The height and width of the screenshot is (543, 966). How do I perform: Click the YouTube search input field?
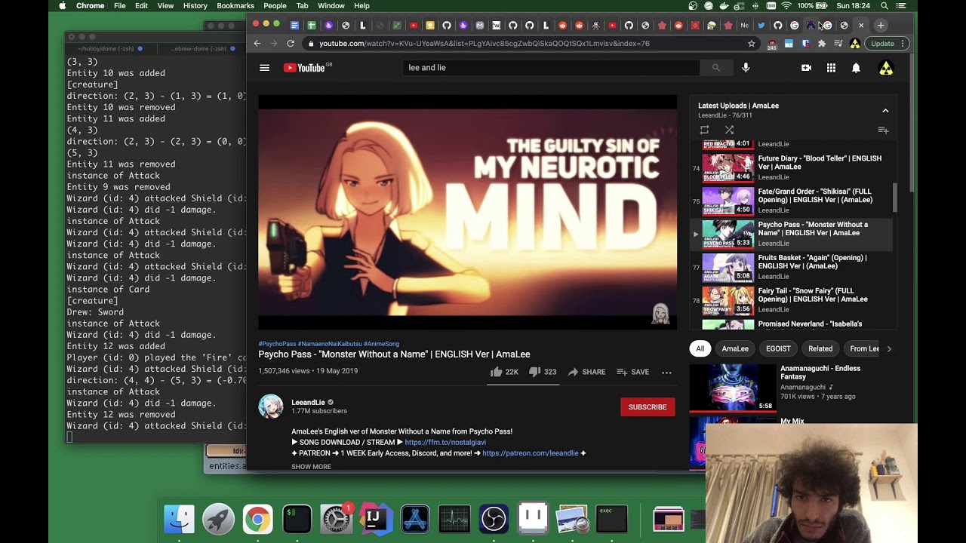click(551, 68)
